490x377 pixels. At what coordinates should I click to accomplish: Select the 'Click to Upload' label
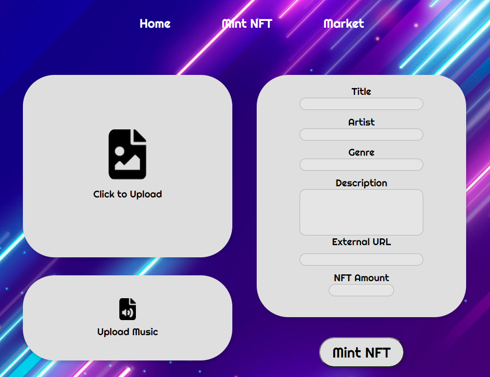tap(128, 194)
